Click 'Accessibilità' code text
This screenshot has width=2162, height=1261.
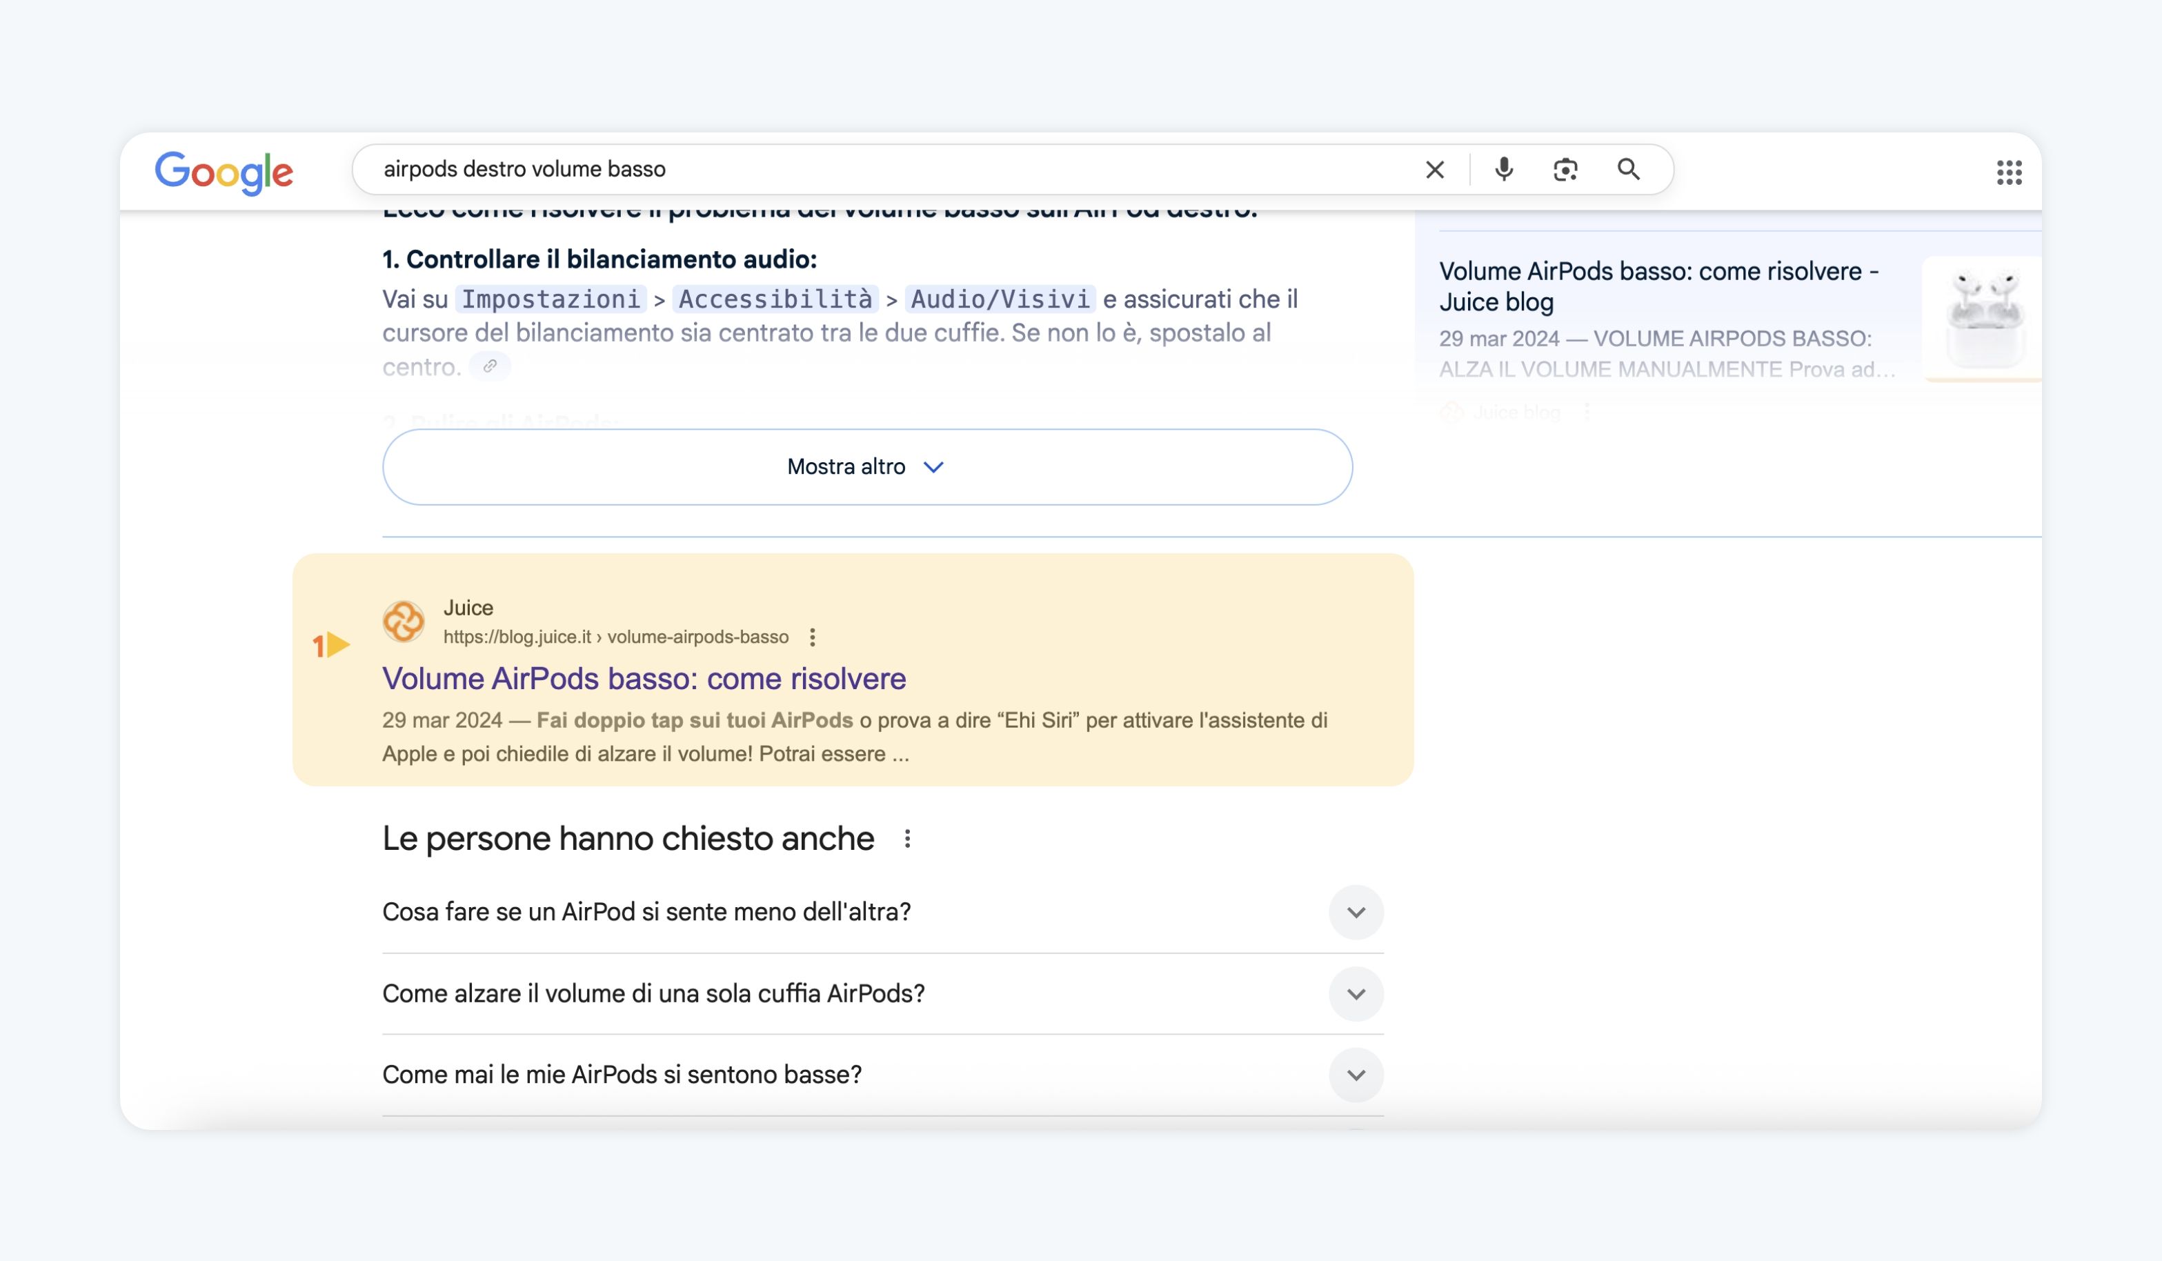pos(775,299)
